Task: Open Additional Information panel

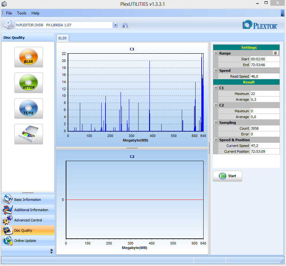Action: click(28, 210)
